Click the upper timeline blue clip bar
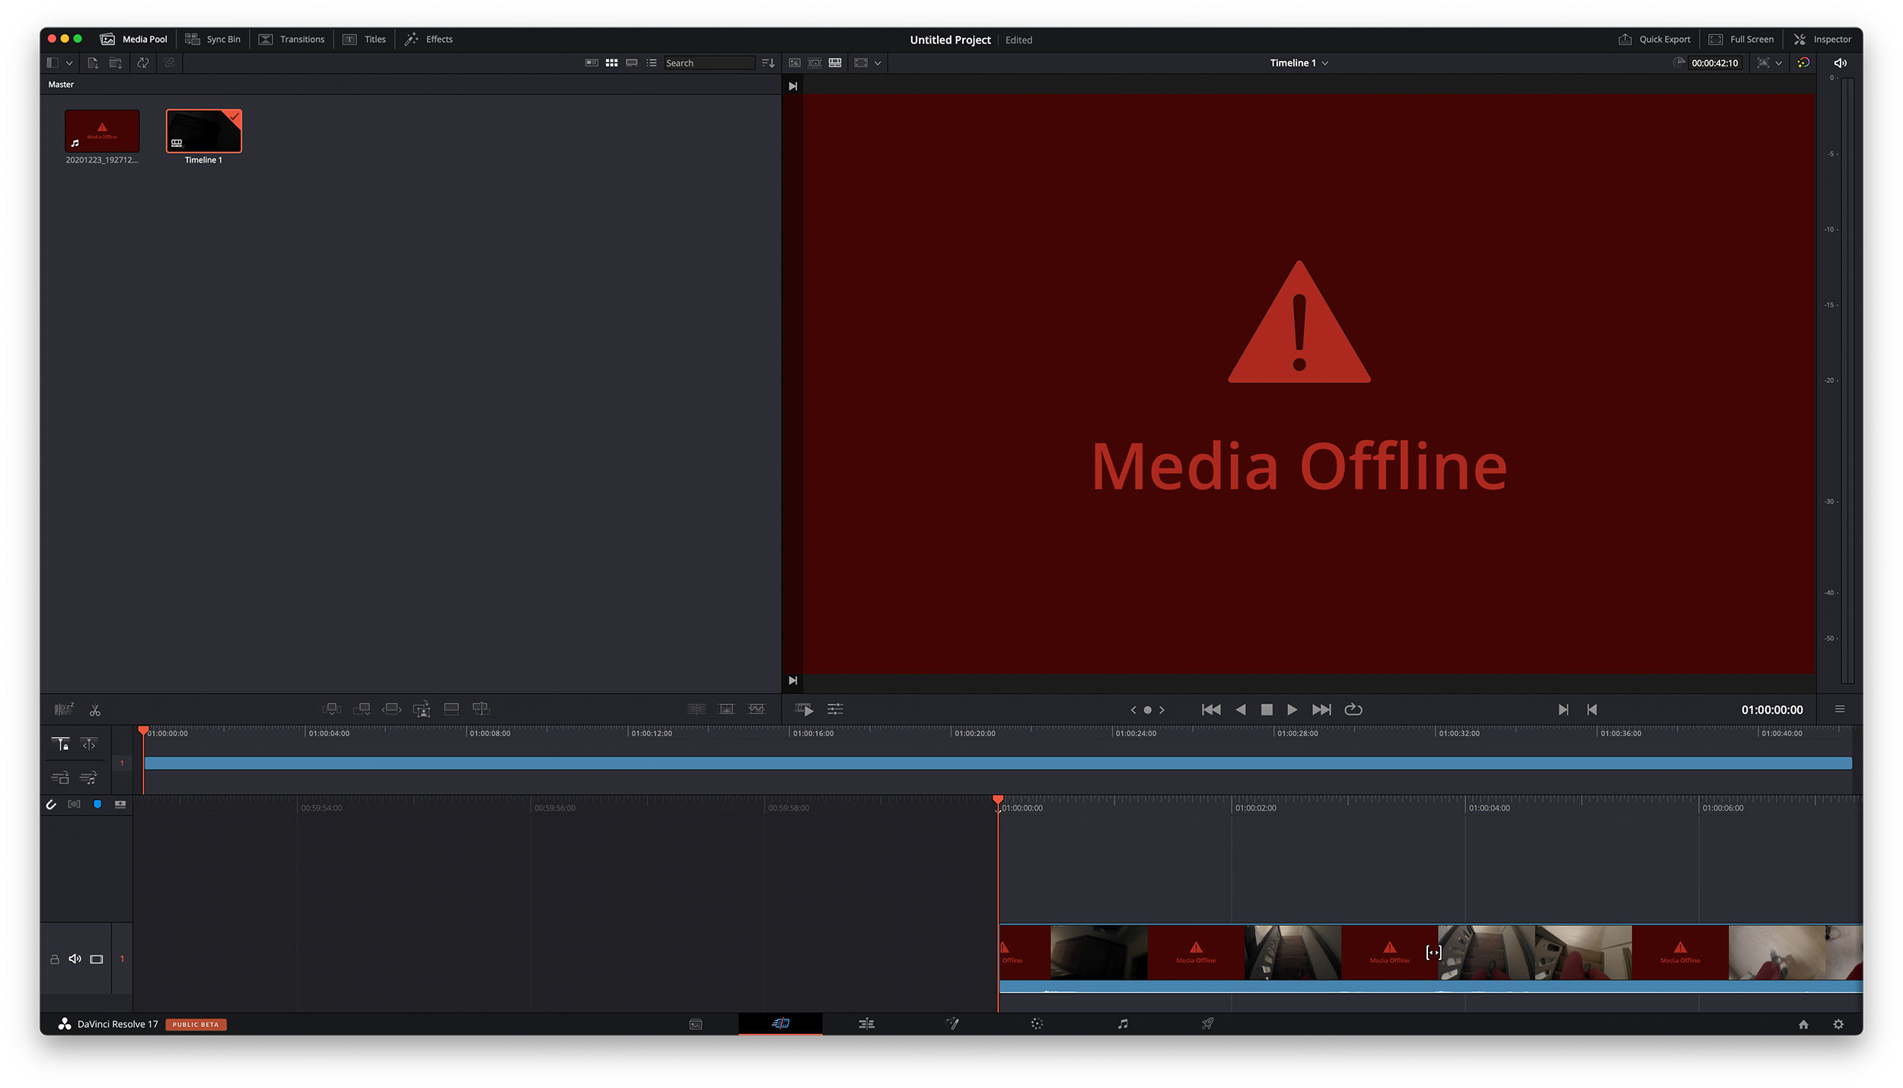The image size is (1903, 1088). tap(990, 763)
